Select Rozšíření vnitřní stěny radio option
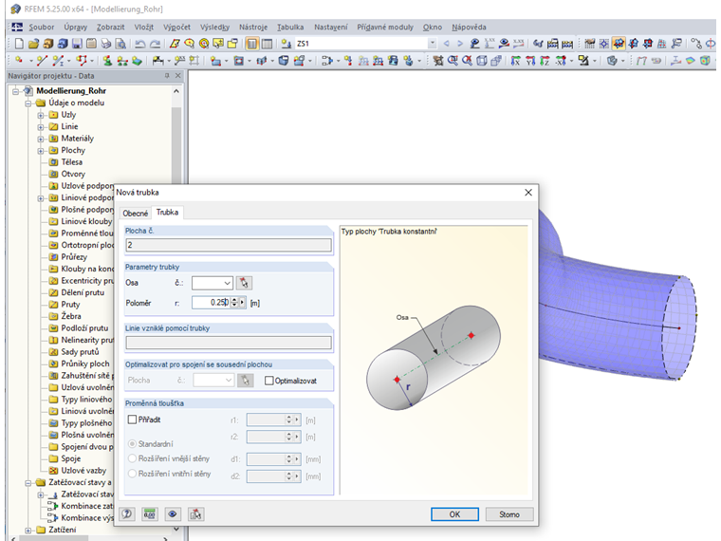This screenshot has height=541, width=721. coord(133,473)
